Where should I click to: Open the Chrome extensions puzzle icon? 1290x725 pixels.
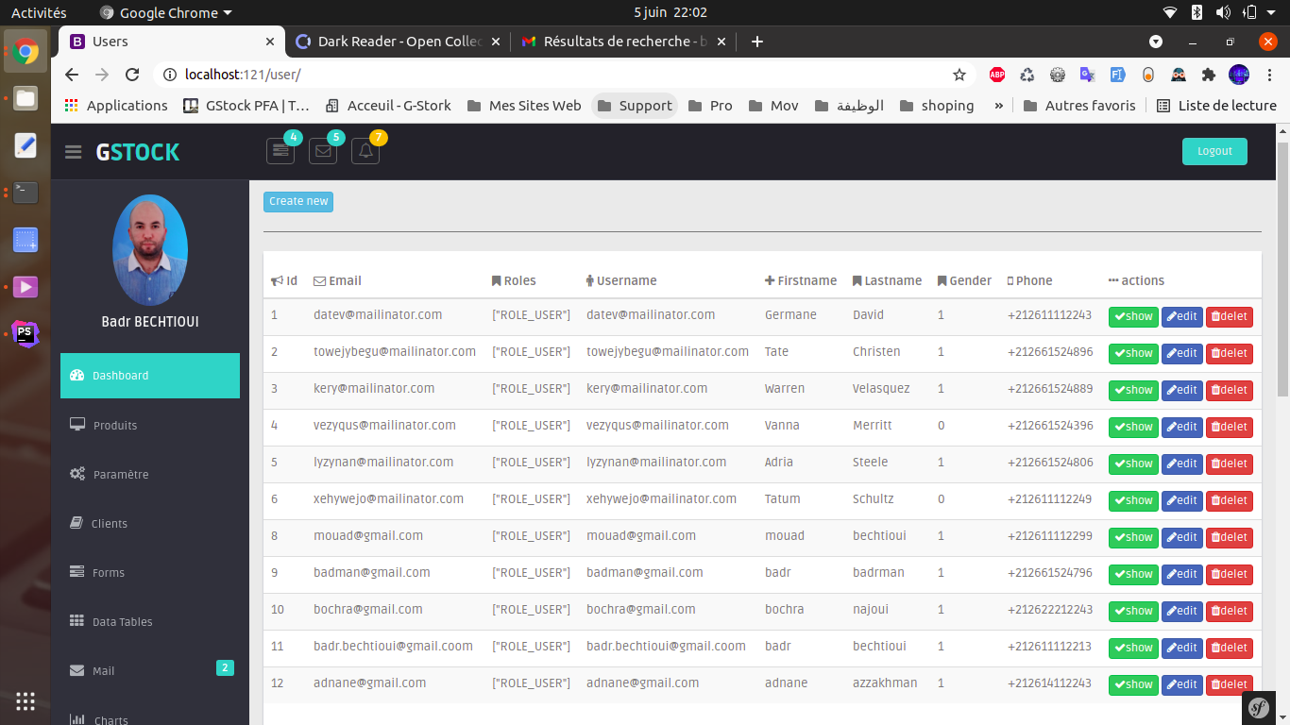pyautogui.click(x=1208, y=75)
